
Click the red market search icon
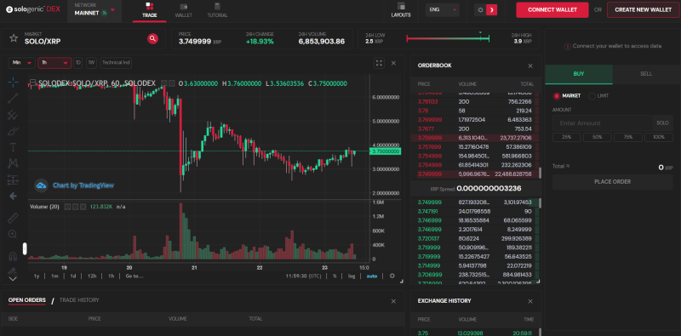[x=152, y=38]
